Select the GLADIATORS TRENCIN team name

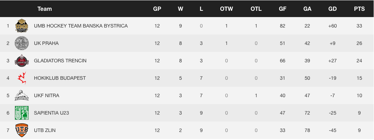point(60,61)
